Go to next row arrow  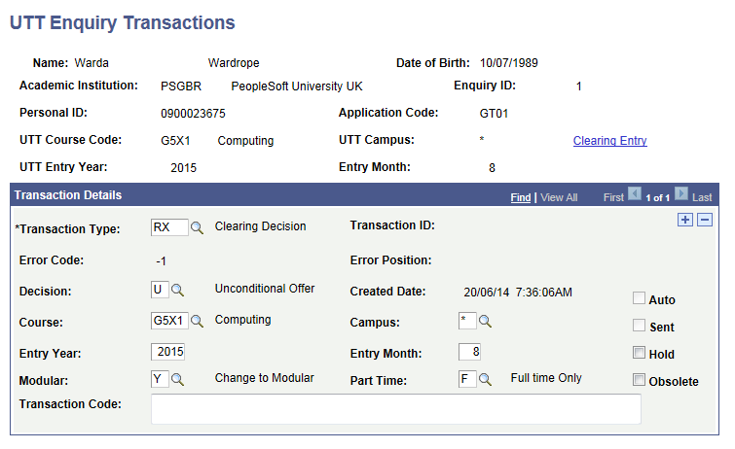click(x=681, y=195)
